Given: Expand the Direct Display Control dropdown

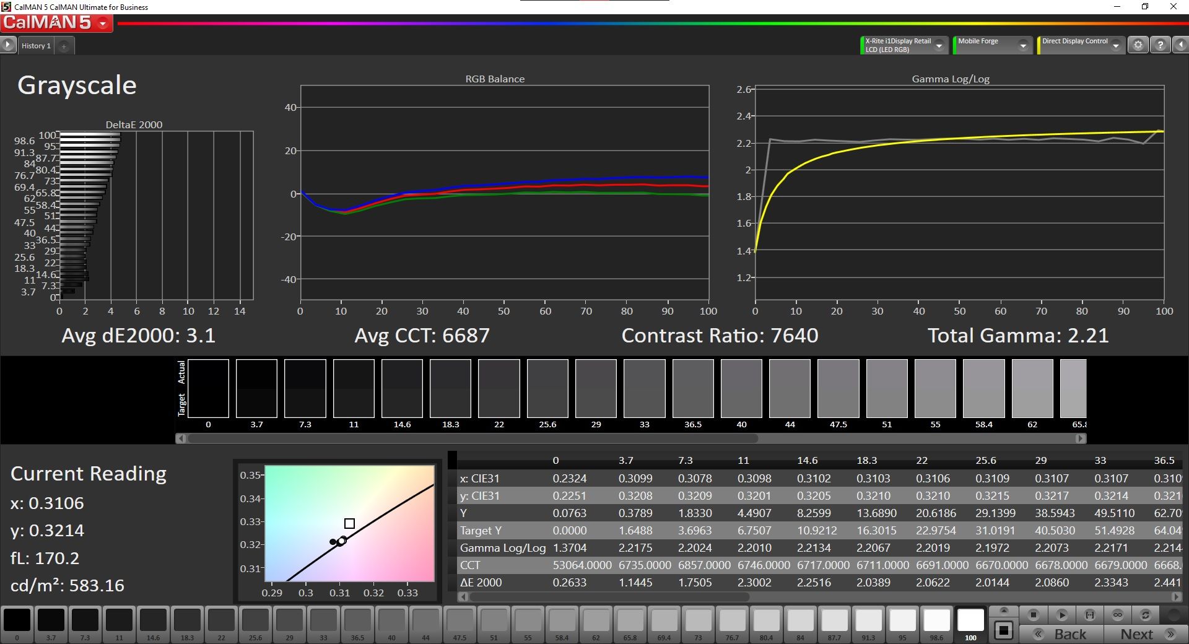Looking at the screenshot, I should tap(1115, 45).
